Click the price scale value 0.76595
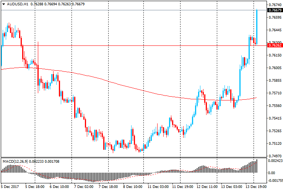 point(275,17)
